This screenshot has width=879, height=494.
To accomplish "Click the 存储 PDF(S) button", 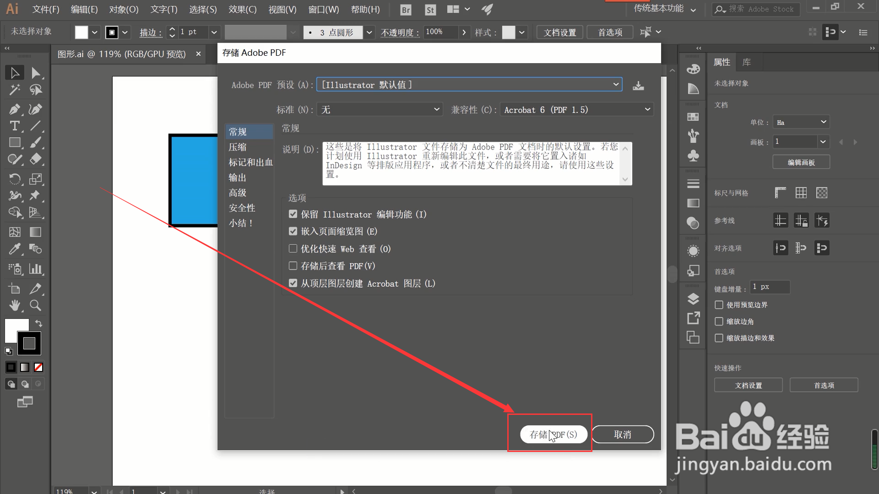I will tap(553, 435).
